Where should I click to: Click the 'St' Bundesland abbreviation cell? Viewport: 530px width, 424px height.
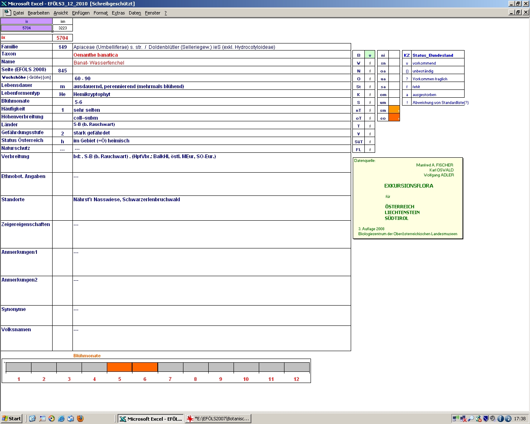click(359, 87)
